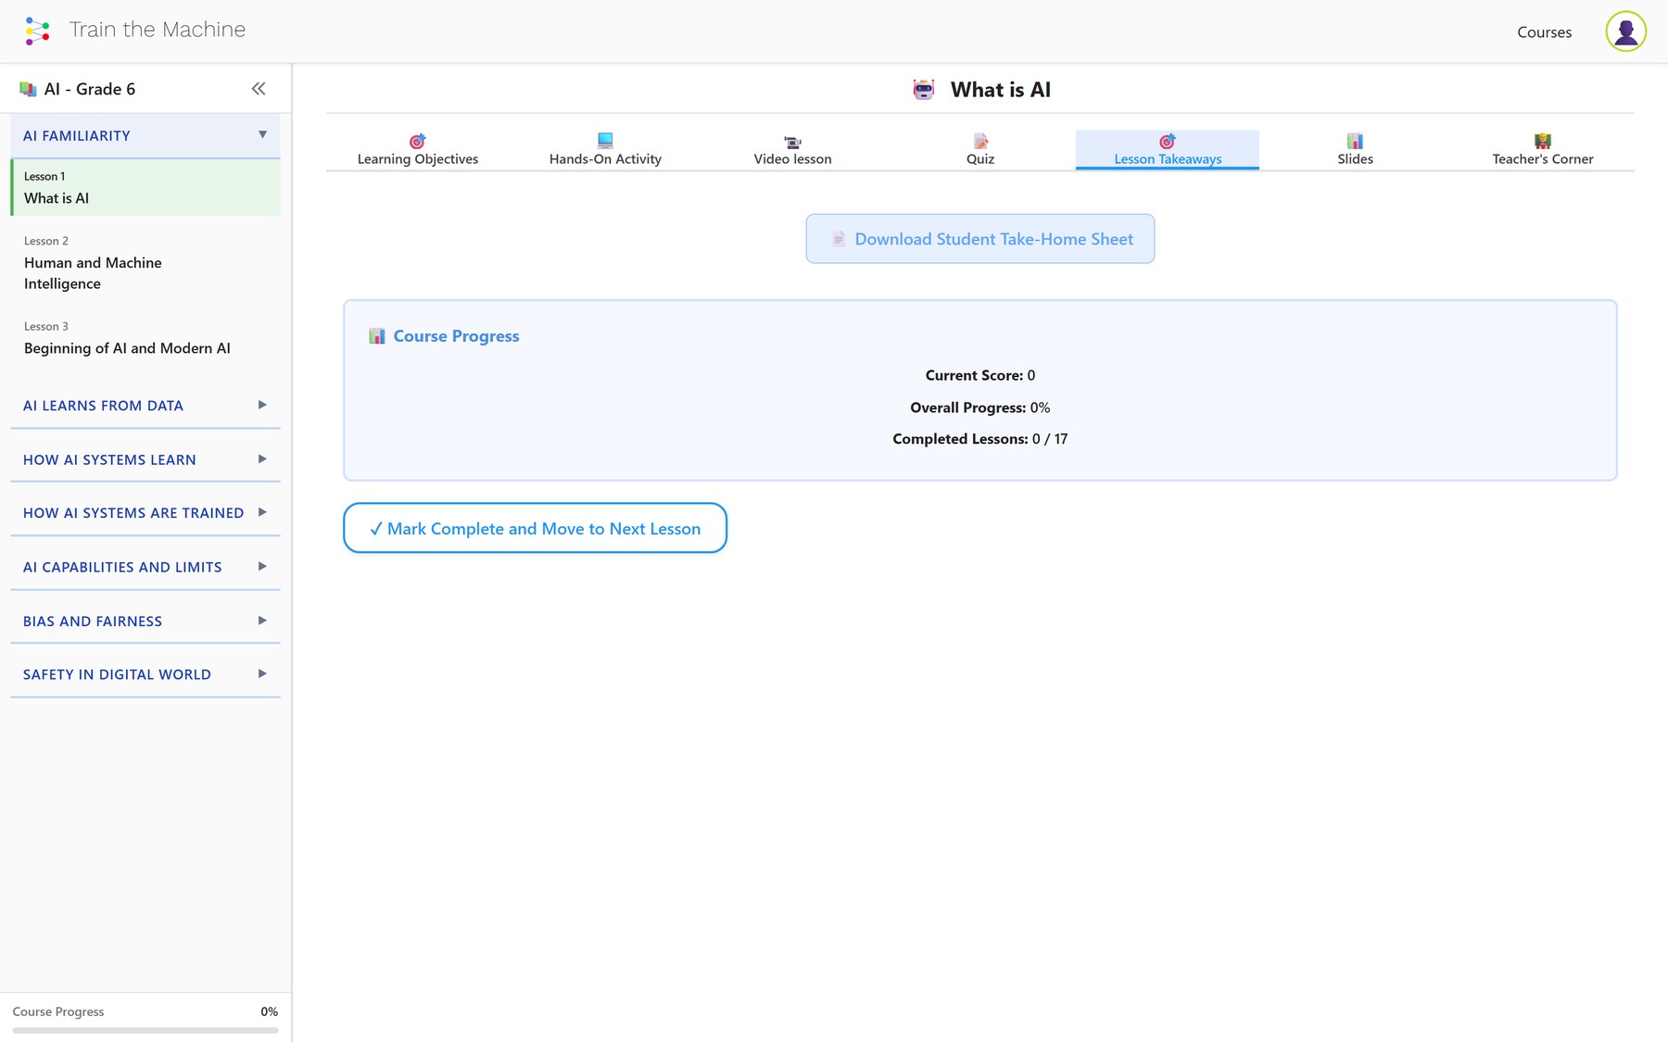
Task: Click the Teacher's Corner icon
Action: (x=1543, y=141)
